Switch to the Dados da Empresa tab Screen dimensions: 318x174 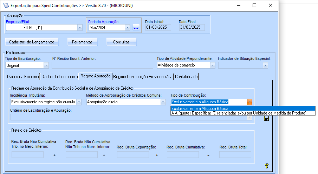coord(23,77)
